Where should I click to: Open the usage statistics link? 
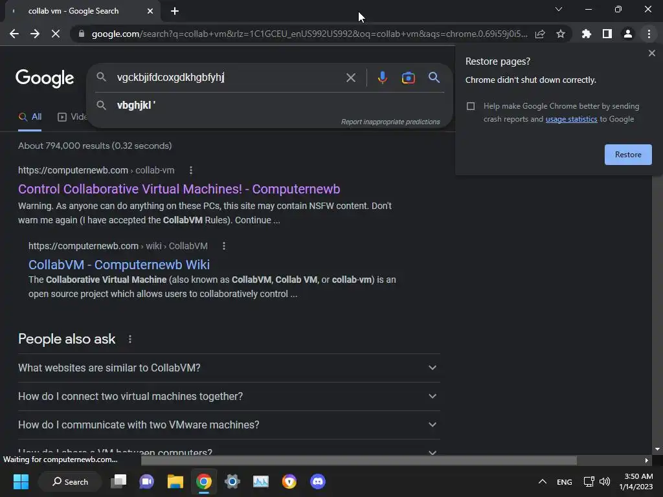tap(571, 119)
